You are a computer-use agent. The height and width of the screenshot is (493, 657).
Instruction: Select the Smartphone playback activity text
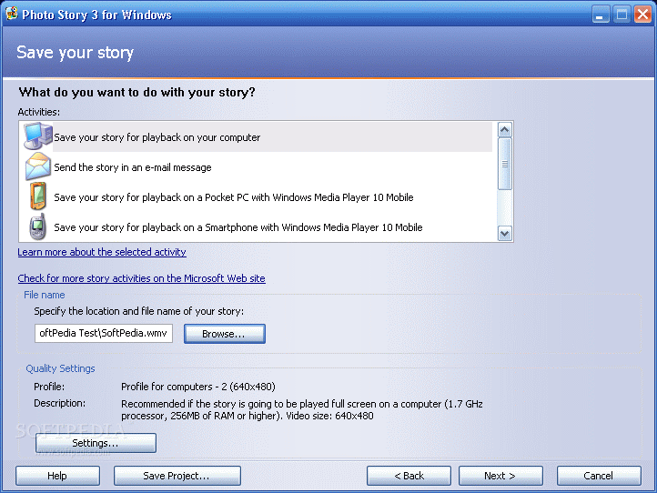coord(238,227)
